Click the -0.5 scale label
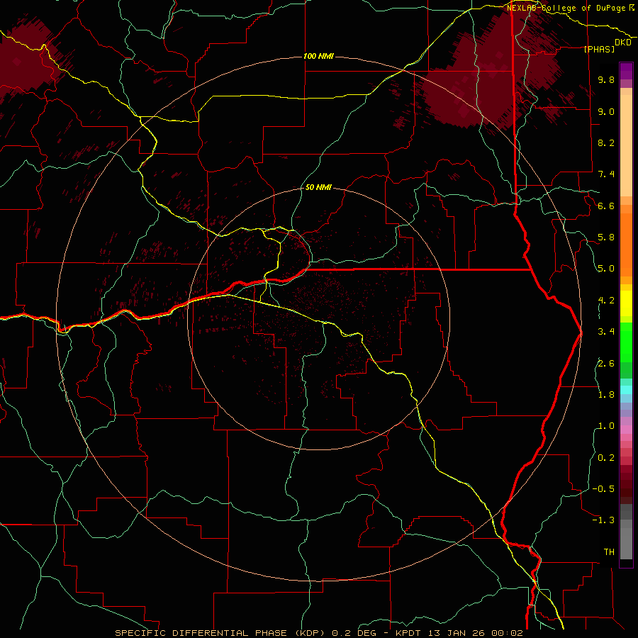This screenshot has width=638, height=638. pos(603,489)
